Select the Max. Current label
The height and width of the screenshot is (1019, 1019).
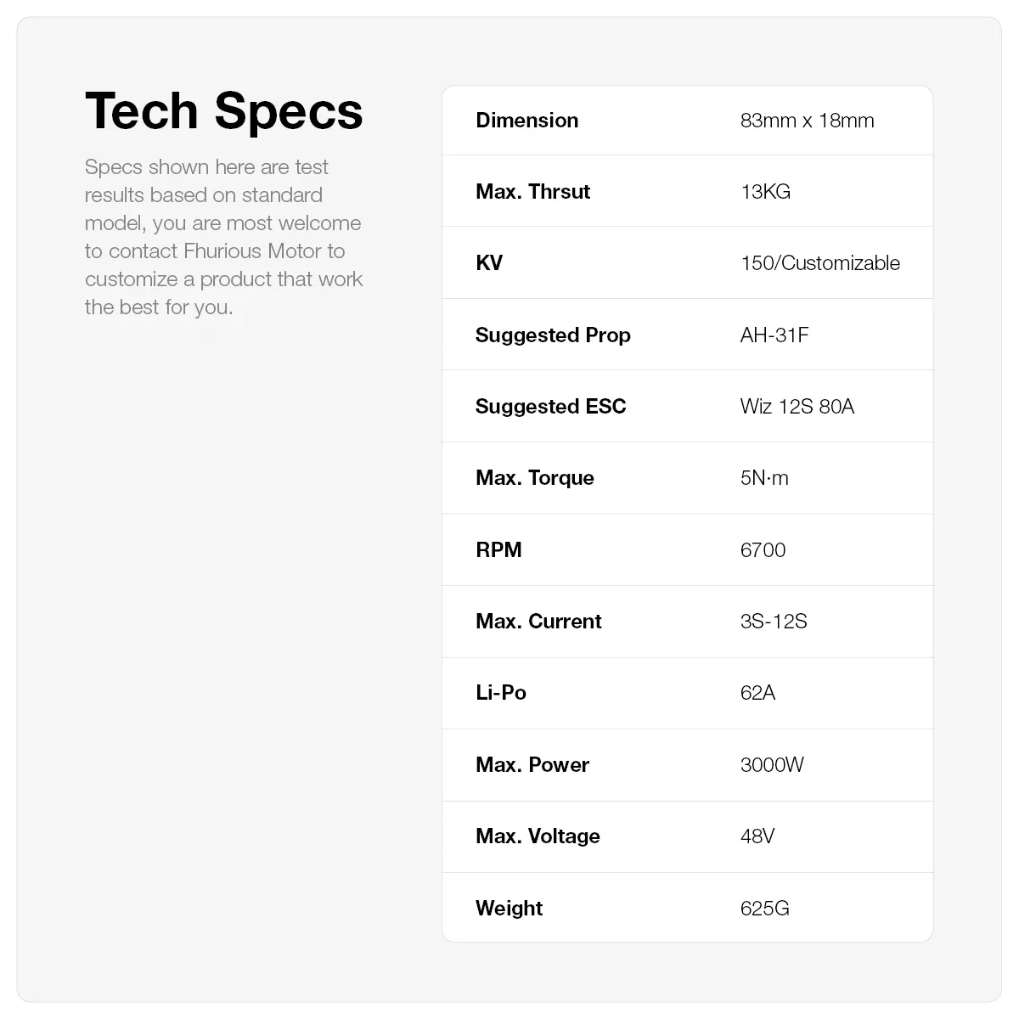(x=538, y=622)
